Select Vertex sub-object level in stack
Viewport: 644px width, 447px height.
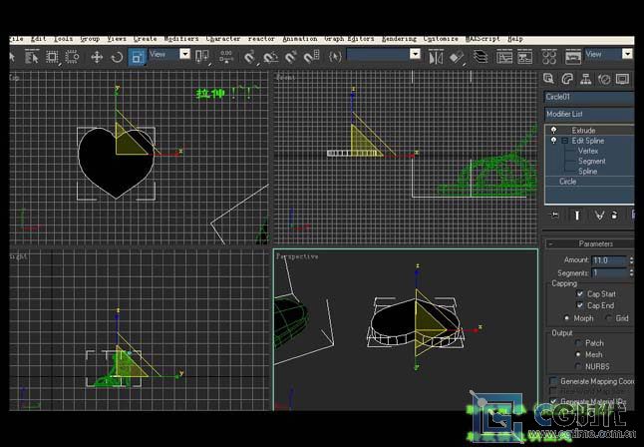[589, 151]
